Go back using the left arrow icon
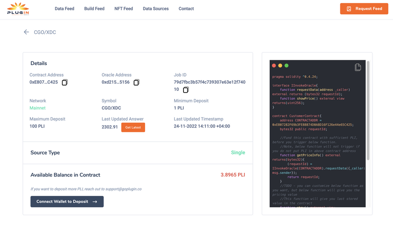The image size is (393, 229). (26, 32)
